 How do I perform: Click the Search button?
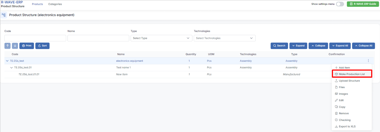coord(279,46)
